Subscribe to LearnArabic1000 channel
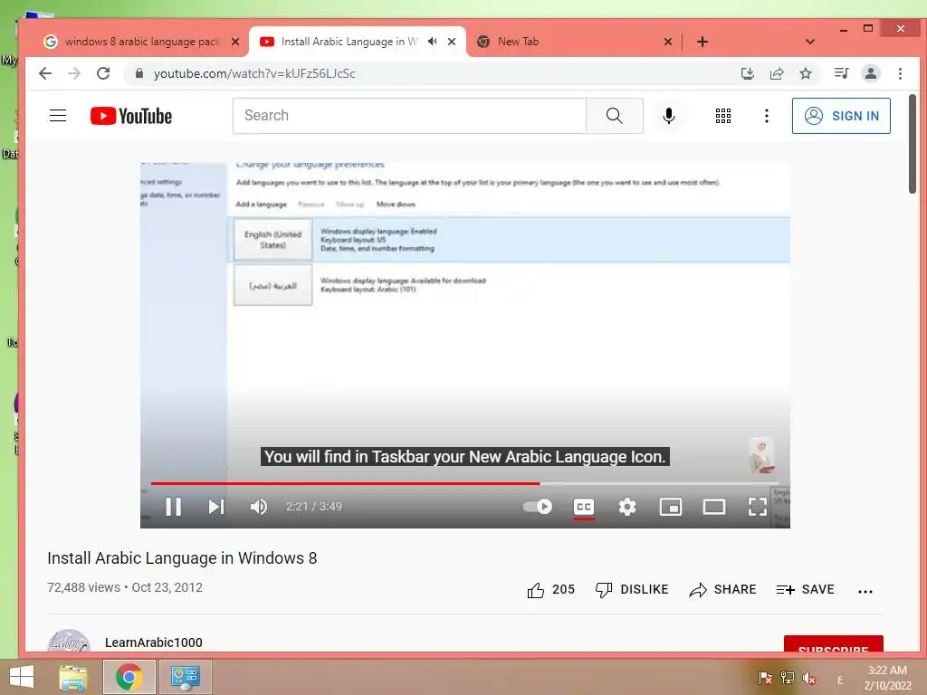 834,644
